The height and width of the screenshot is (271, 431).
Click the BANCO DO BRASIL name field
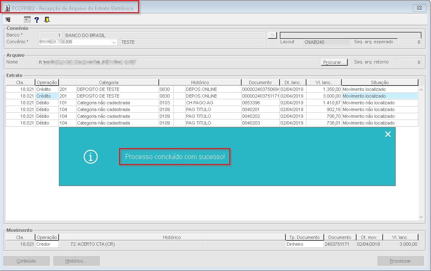[x=165, y=35]
